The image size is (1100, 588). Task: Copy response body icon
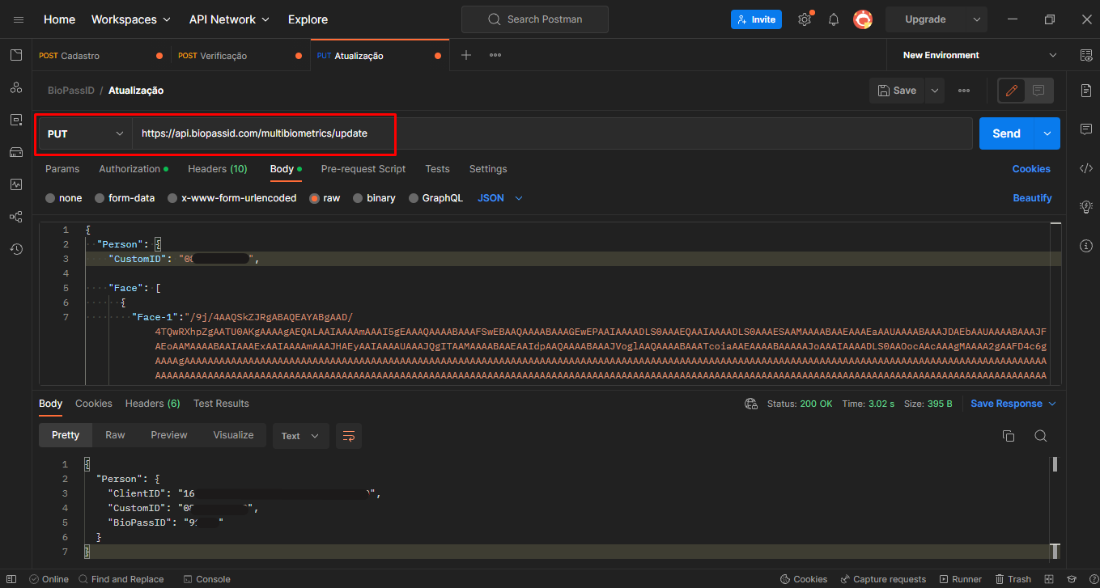pyautogui.click(x=1009, y=436)
